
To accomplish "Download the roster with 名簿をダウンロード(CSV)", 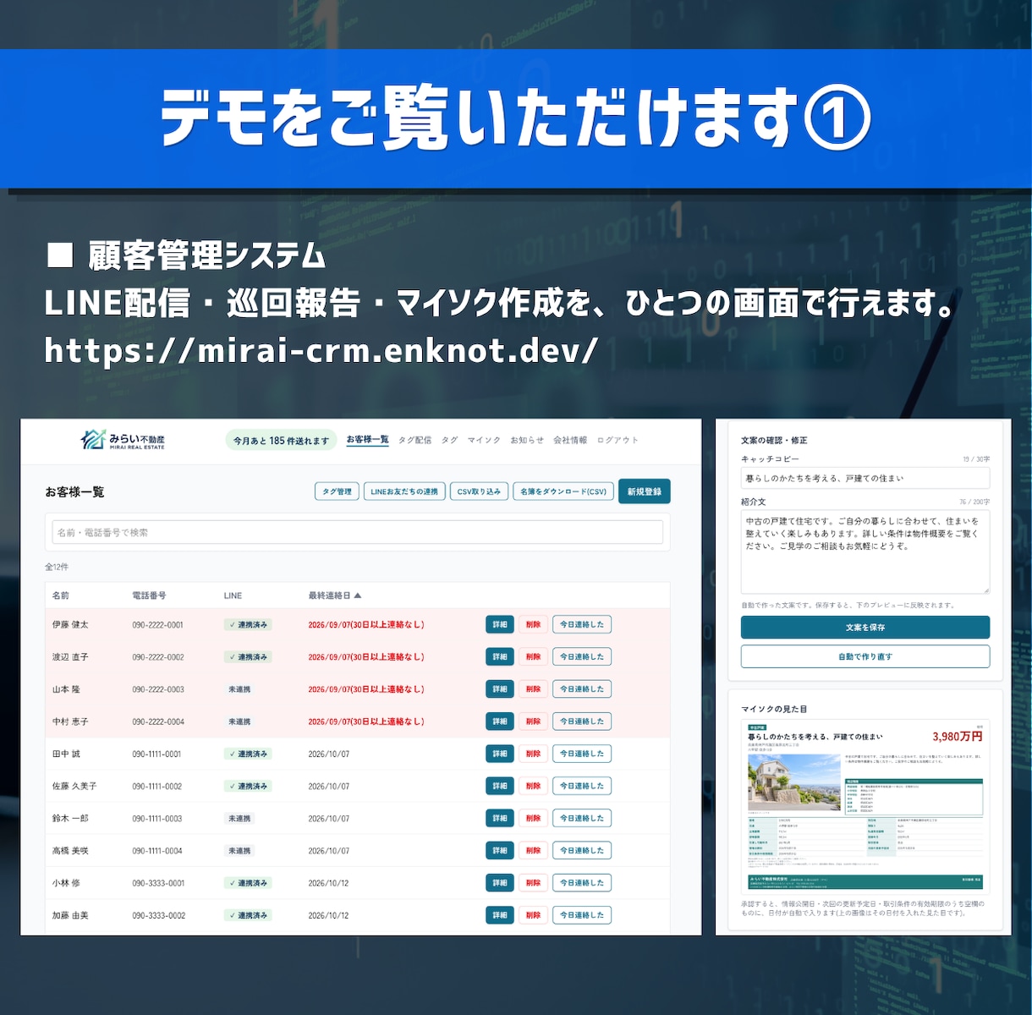I will click(563, 491).
